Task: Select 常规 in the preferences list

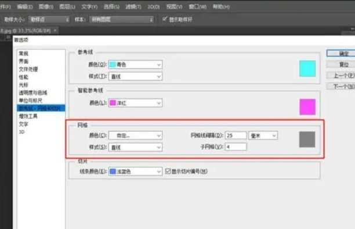Action: click(x=24, y=53)
